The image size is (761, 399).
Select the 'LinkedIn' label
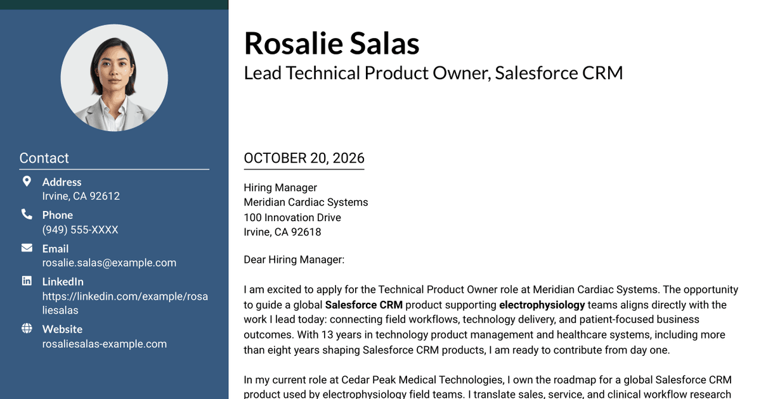pos(63,282)
